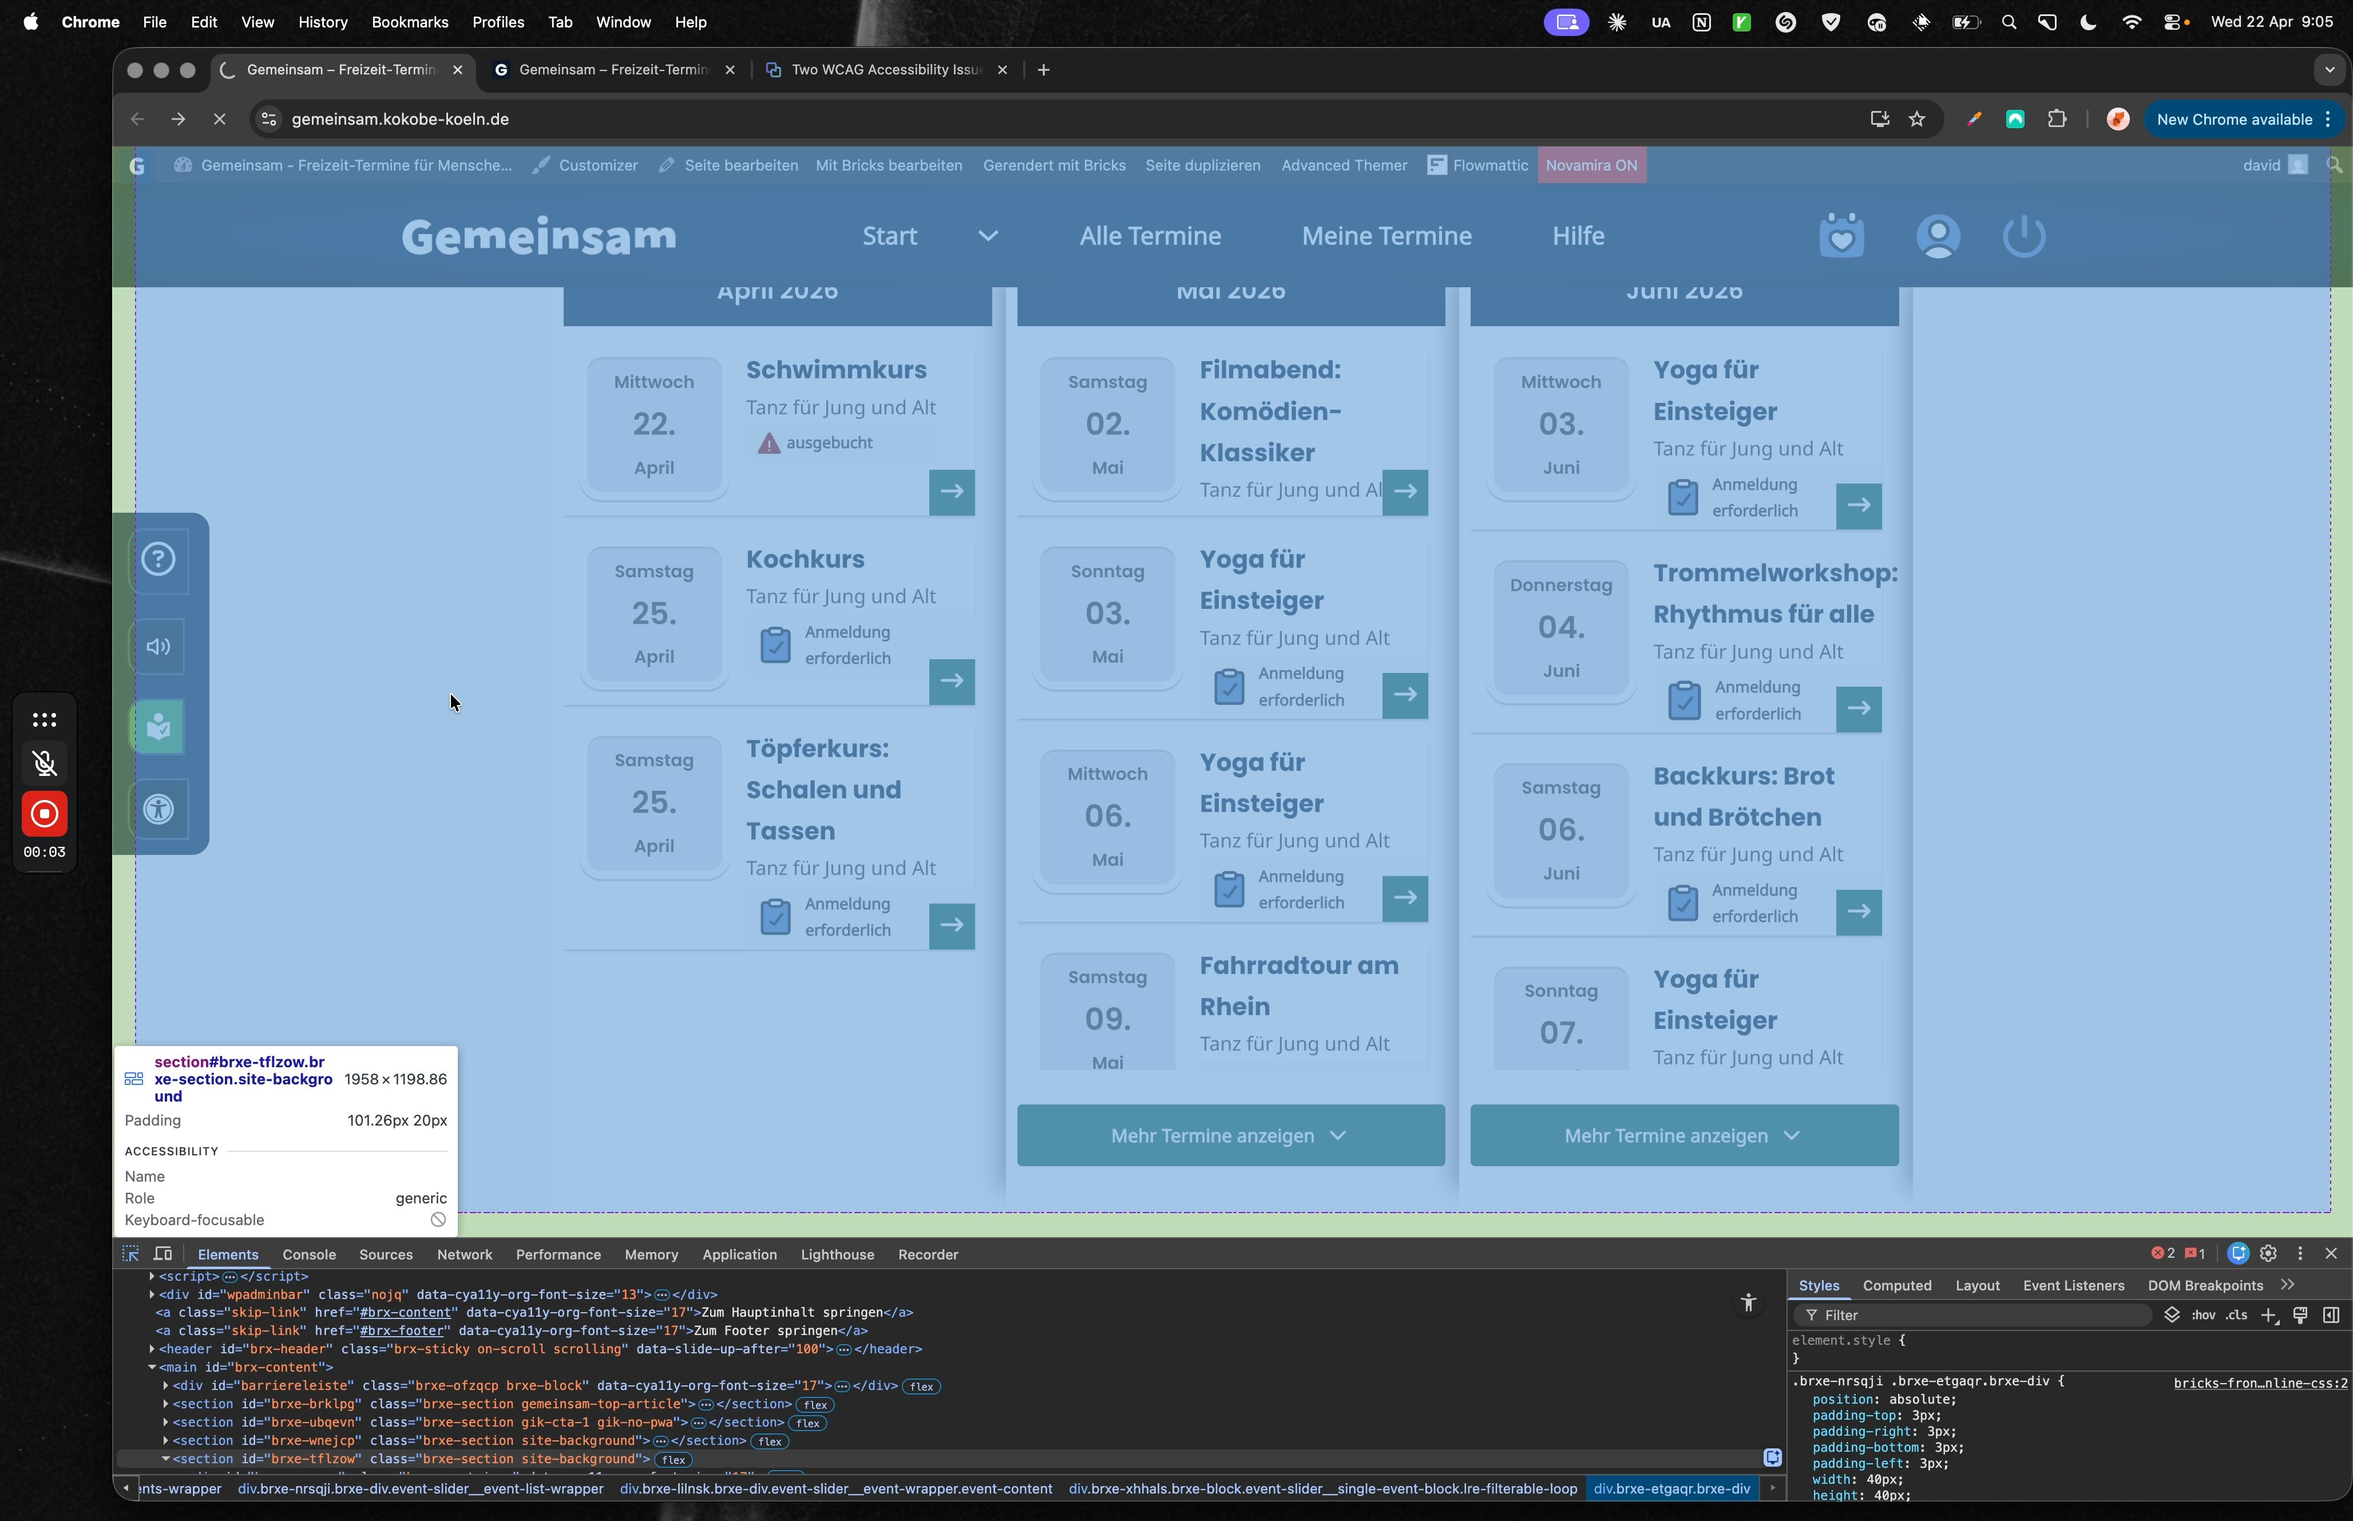Image resolution: width=2353 pixels, height=1521 pixels.
Task: Click the read-aloud speaker sidebar icon
Action: (158, 647)
